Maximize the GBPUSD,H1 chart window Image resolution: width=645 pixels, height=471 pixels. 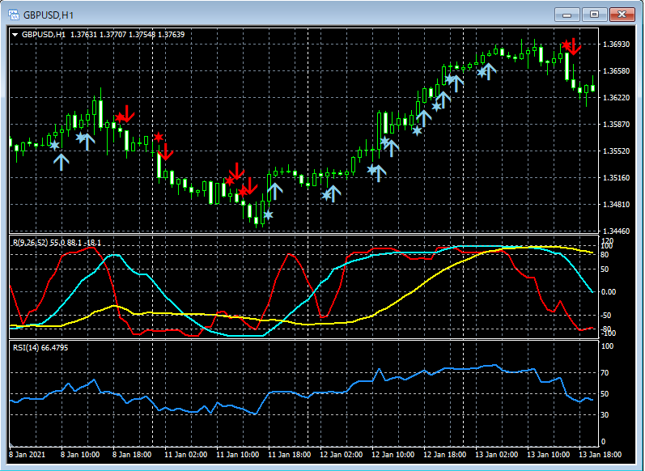coord(595,15)
